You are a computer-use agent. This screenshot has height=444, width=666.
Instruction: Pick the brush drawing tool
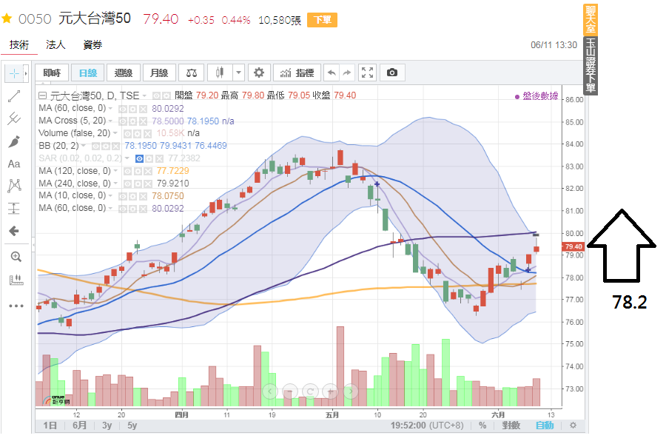(14, 141)
